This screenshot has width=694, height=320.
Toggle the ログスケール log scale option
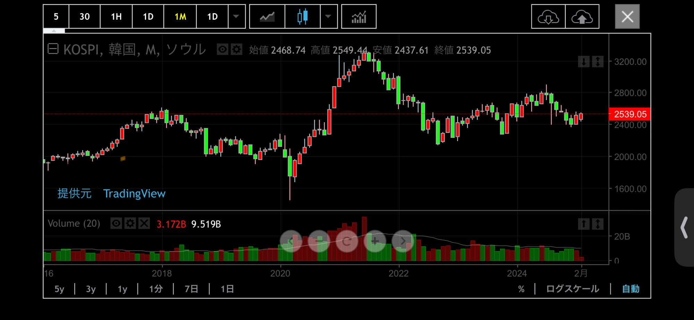click(572, 289)
